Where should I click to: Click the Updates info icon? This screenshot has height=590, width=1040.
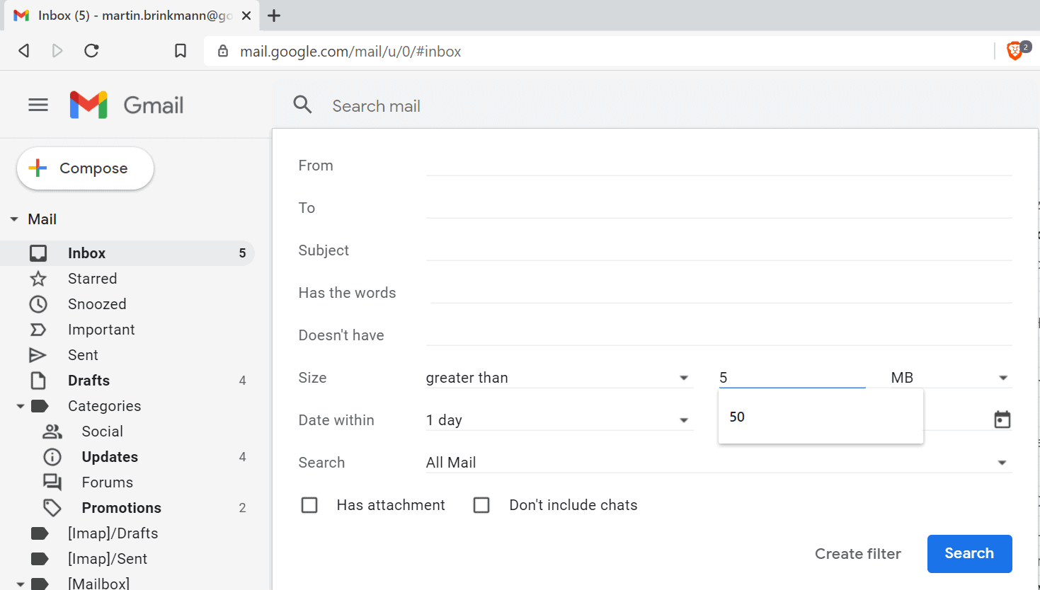point(52,457)
